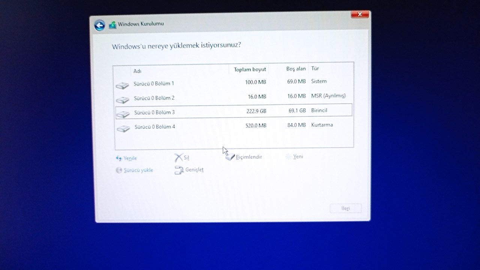This screenshot has width=480, height=270.
Task: Click the Biçimlendir format eraser icon
Action: [230, 156]
